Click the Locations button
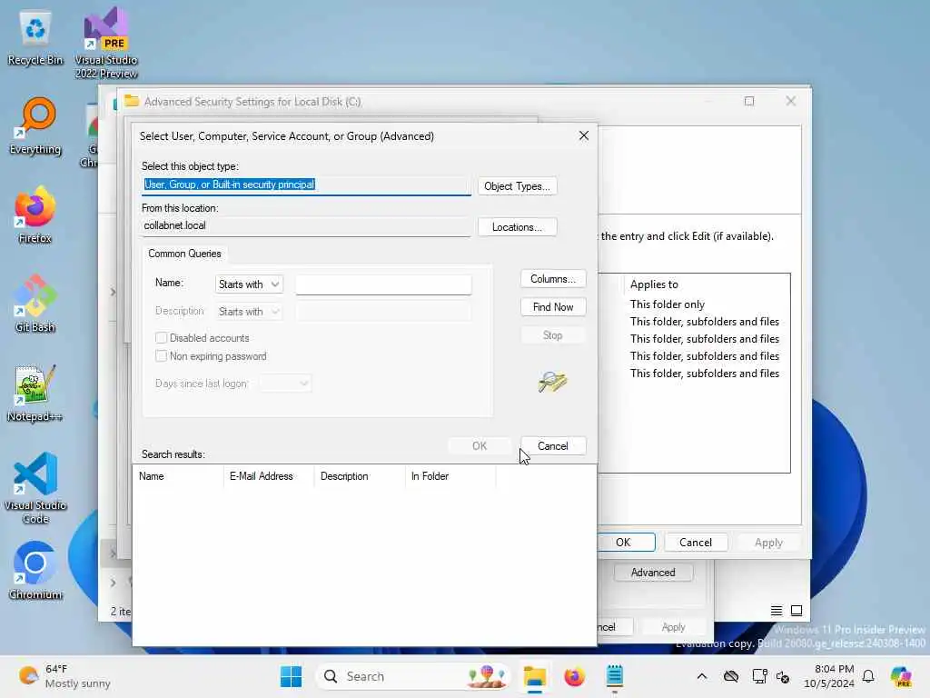The width and height of the screenshot is (930, 698). [x=517, y=227]
